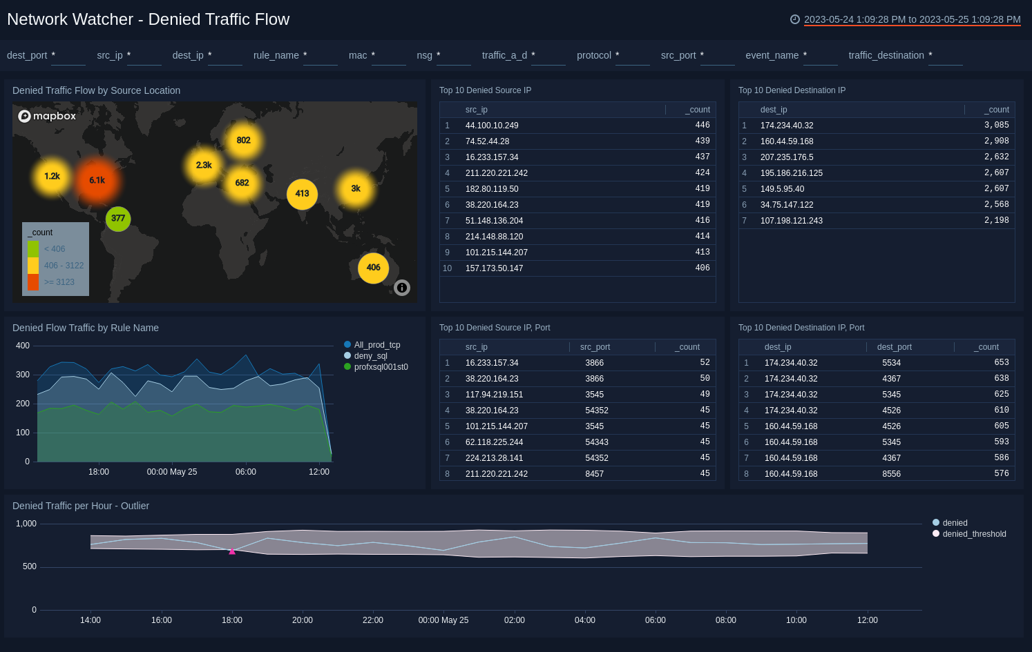
Task: Click the 413 map cluster
Action: coord(303,194)
